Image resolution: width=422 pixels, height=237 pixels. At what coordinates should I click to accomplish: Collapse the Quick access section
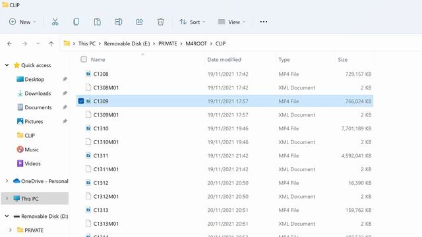[7, 65]
